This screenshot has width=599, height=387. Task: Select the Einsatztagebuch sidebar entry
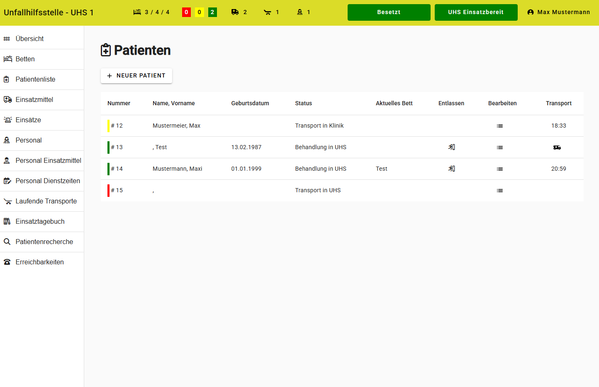click(40, 222)
